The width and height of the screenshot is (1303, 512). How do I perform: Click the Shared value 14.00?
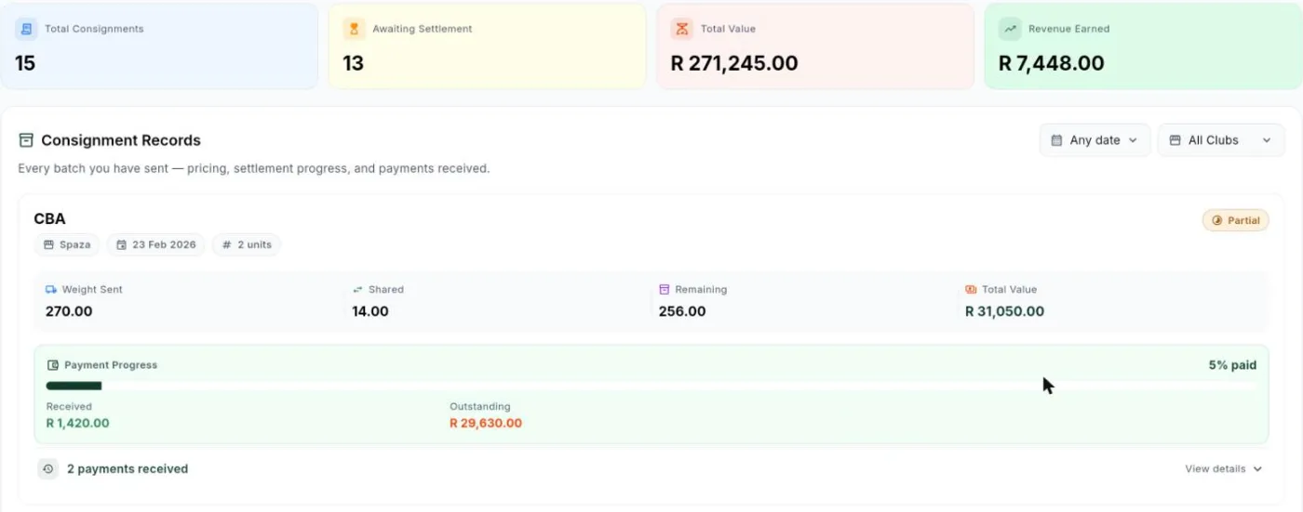click(x=370, y=311)
